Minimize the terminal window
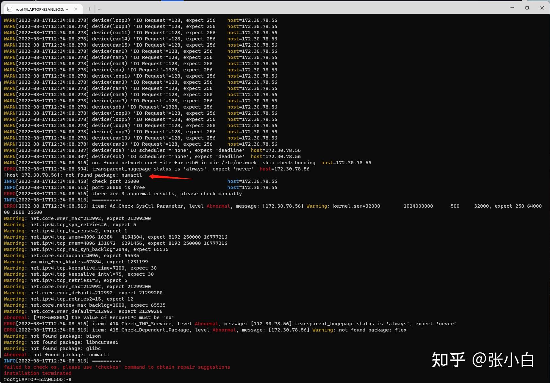Image resolution: width=550 pixels, height=383 pixels. coord(512,7)
